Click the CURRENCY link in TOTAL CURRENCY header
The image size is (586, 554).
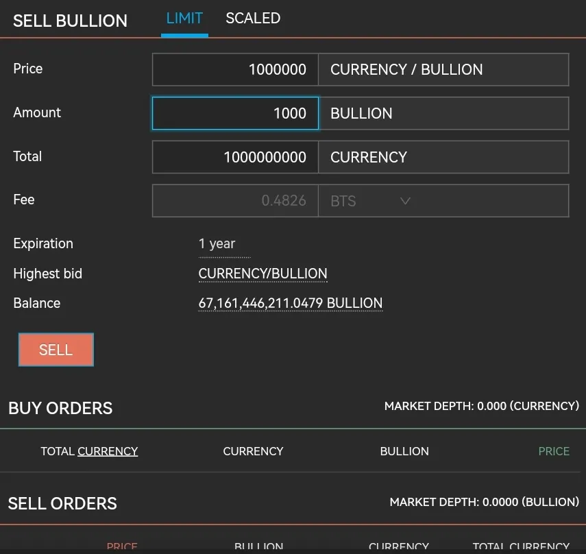point(108,451)
